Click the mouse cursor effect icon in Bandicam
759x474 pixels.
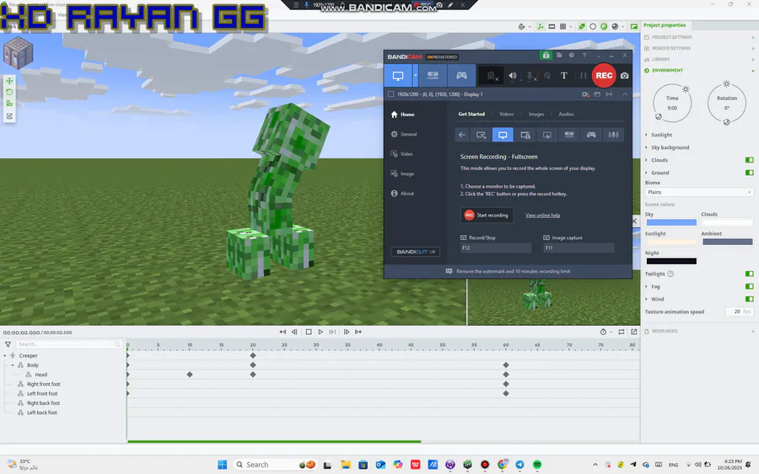(547, 76)
